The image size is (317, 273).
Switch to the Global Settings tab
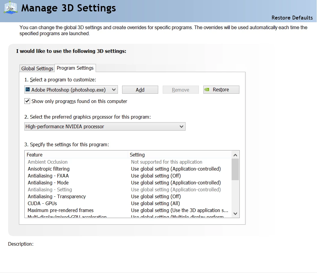[x=37, y=68]
